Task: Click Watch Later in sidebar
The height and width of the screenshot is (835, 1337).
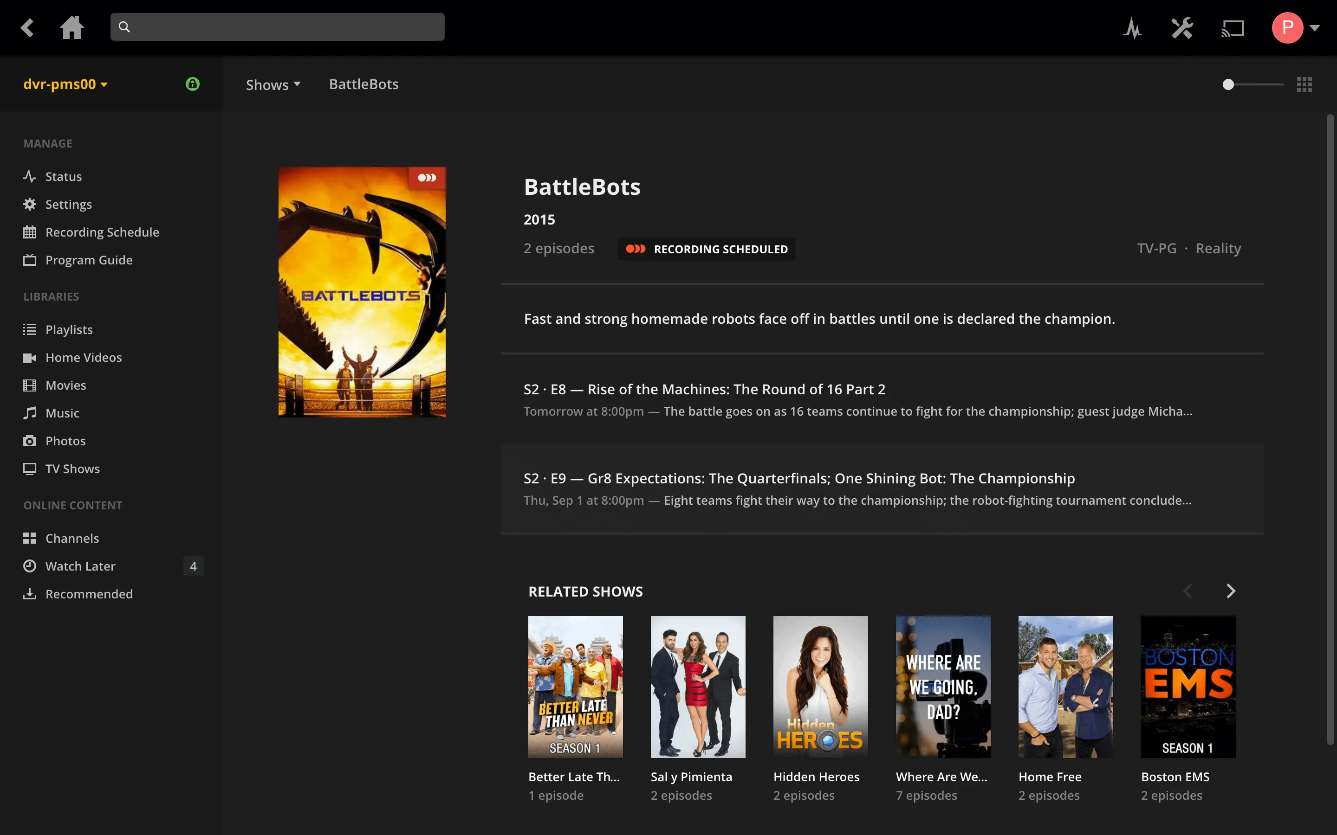Action: (x=81, y=565)
